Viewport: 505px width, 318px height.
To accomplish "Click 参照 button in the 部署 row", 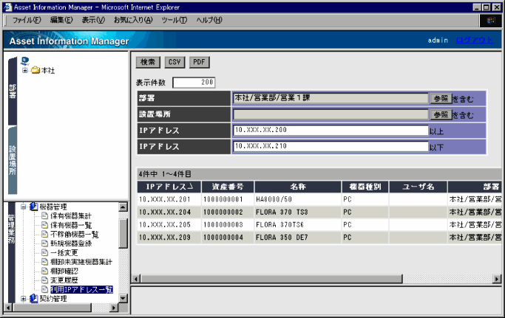I will pyautogui.click(x=441, y=98).
